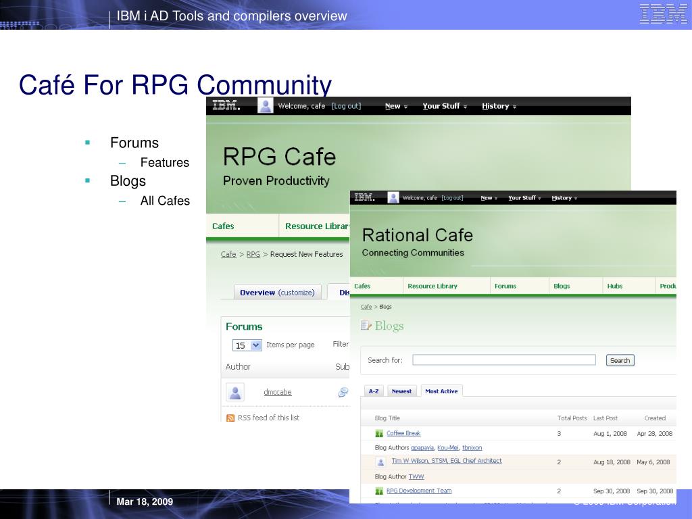Click the Search button in Blogs
The height and width of the screenshot is (519, 692).
[x=620, y=360]
